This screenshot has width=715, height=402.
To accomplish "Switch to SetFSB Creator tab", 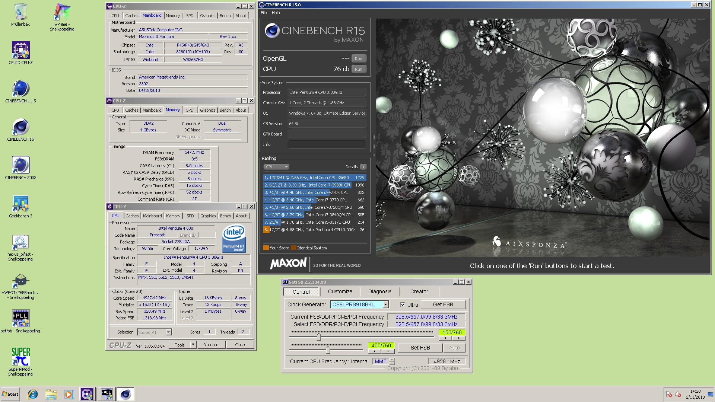I will [x=419, y=291].
